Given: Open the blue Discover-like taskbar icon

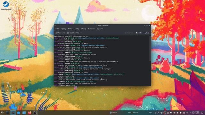Looking at the screenshot, I should 19,113.
